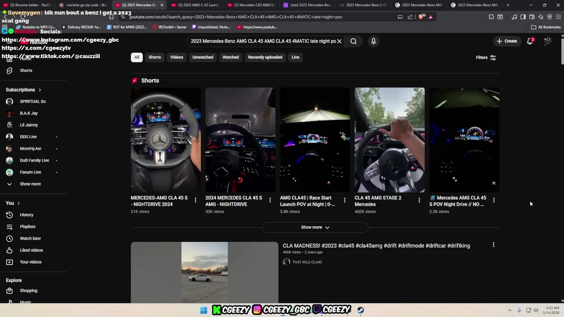This screenshot has height=317, width=564.
Task: Select the Watched filter chip
Action: point(230,57)
